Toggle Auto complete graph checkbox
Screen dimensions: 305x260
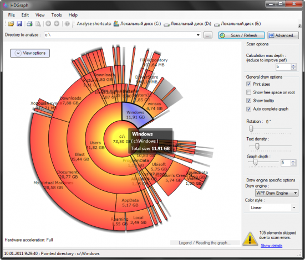(248, 109)
